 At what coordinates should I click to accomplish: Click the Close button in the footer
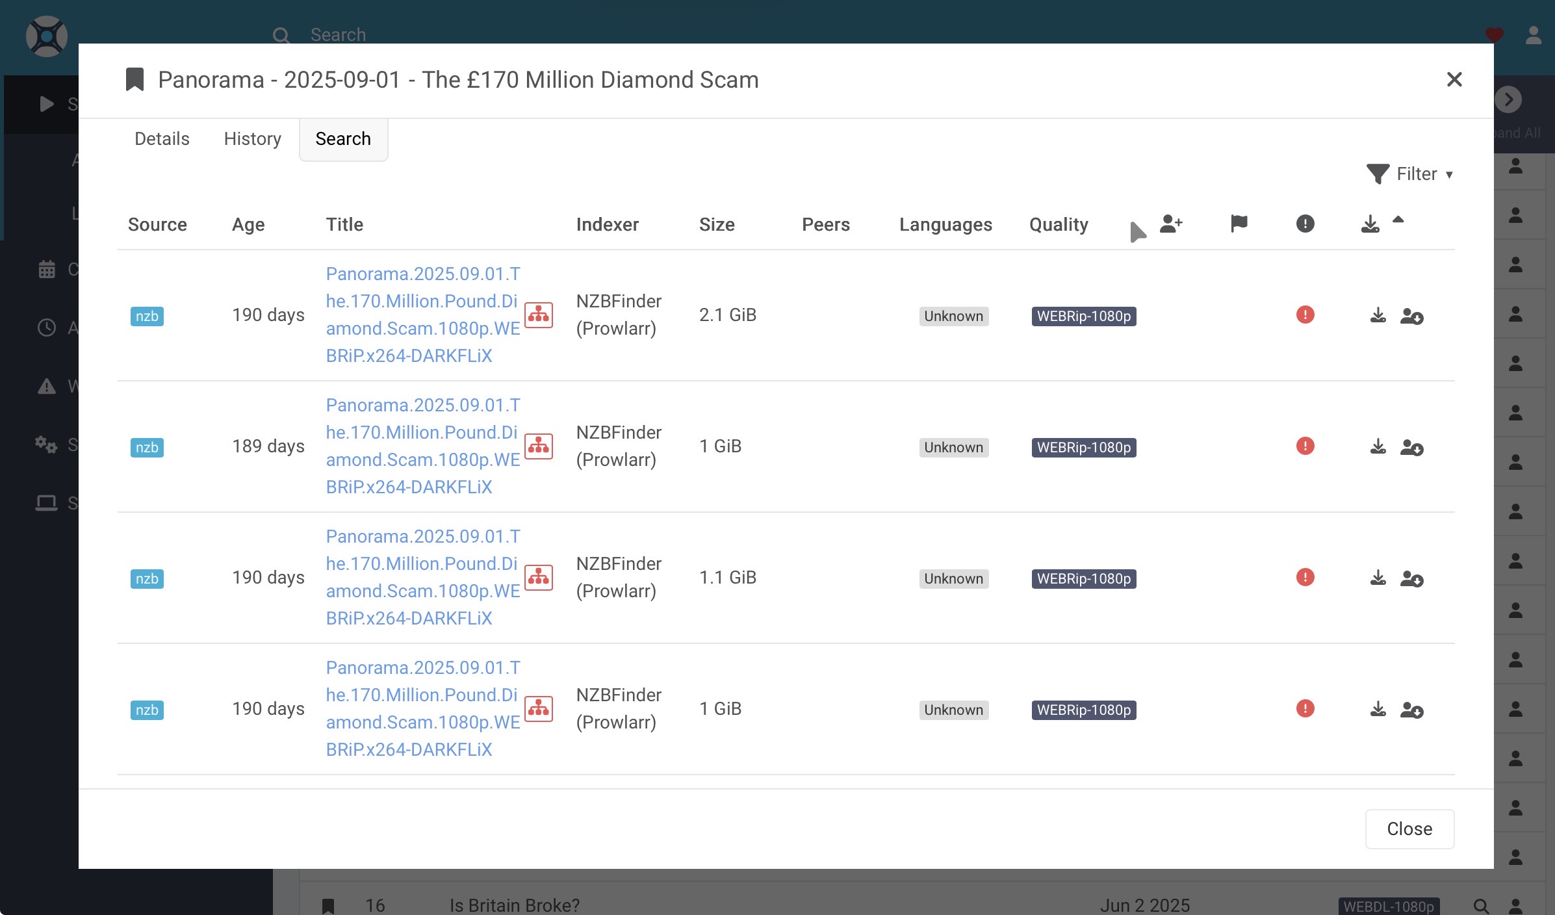coord(1409,829)
